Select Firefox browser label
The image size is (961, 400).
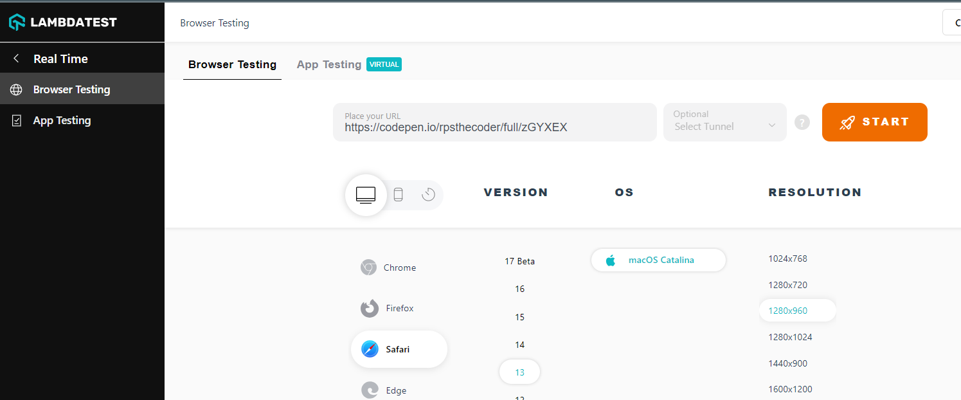[400, 308]
